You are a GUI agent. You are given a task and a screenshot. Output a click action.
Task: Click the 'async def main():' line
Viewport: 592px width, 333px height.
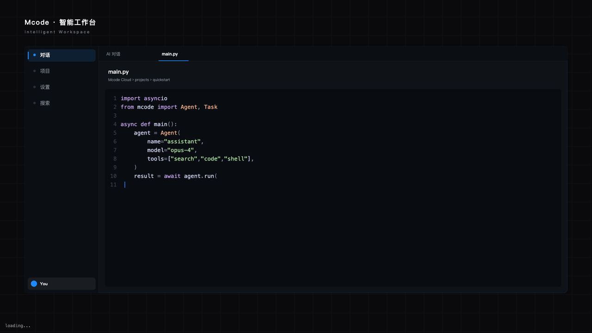pos(149,124)
